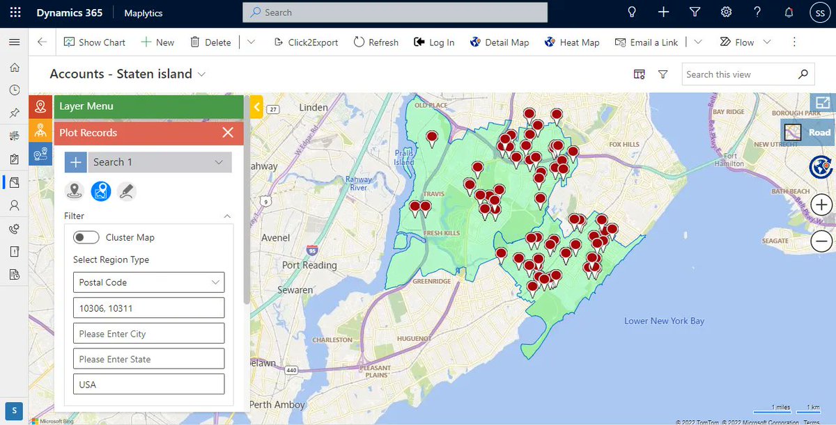Viewport: 836px width, 425px height.
Task: Expand the Email a Link options chevron
Action: coord(698,42)
